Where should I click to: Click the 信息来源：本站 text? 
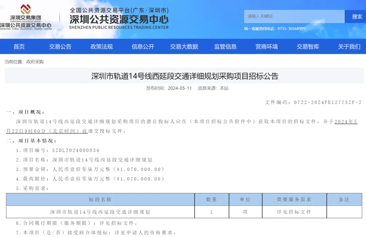pos(213,88)
